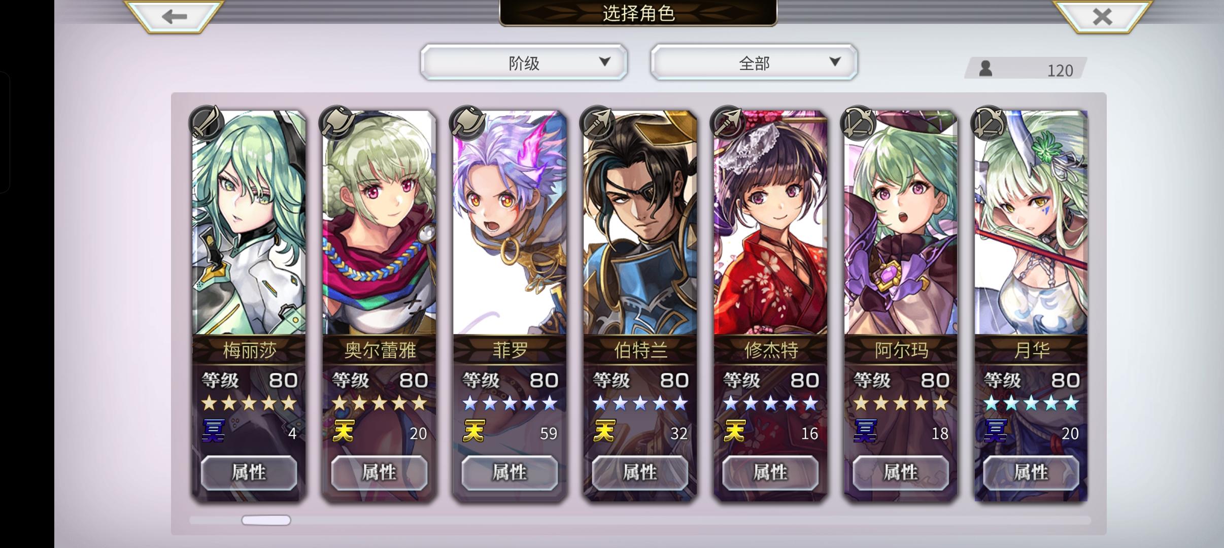This screenshot has height=548, width=1224.
Task: Click the 冥 badge on 阿尔玛's card
Action: pos(865,431)
